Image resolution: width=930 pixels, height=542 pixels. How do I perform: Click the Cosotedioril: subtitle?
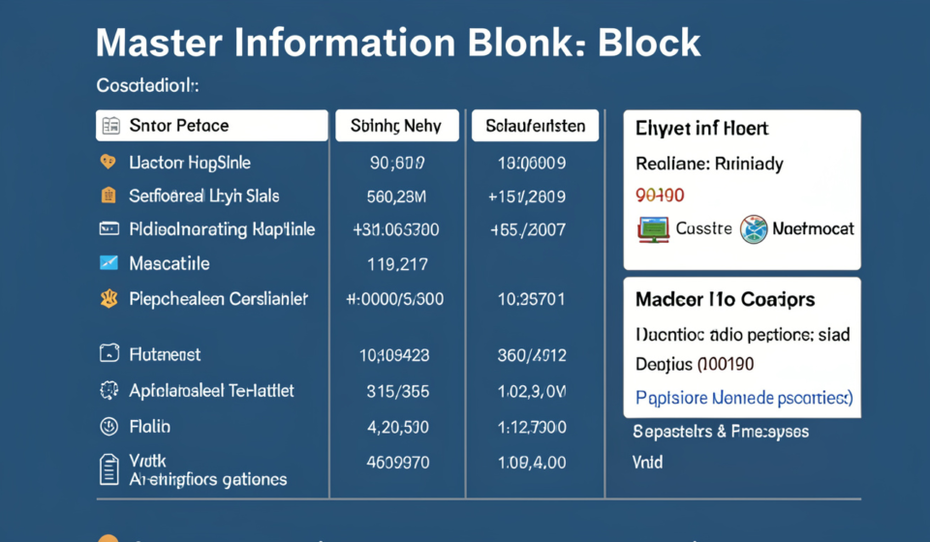[147, 86]
